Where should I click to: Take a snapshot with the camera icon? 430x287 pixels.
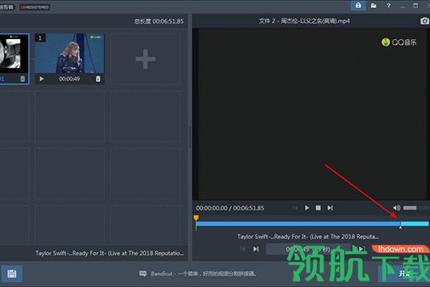coord(424,21)
